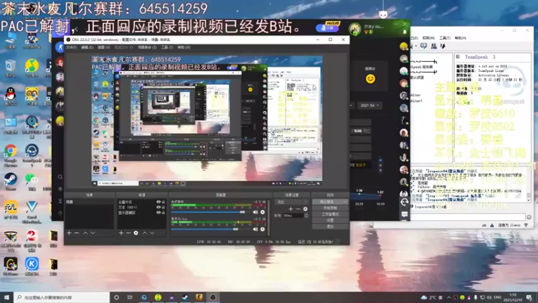Add a new scene with the Scenes plus icon
The image size is (538, 303).
pyautogui.click(x=69, y=233)
